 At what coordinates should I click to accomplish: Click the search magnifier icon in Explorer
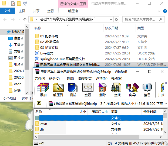[161, 20]
